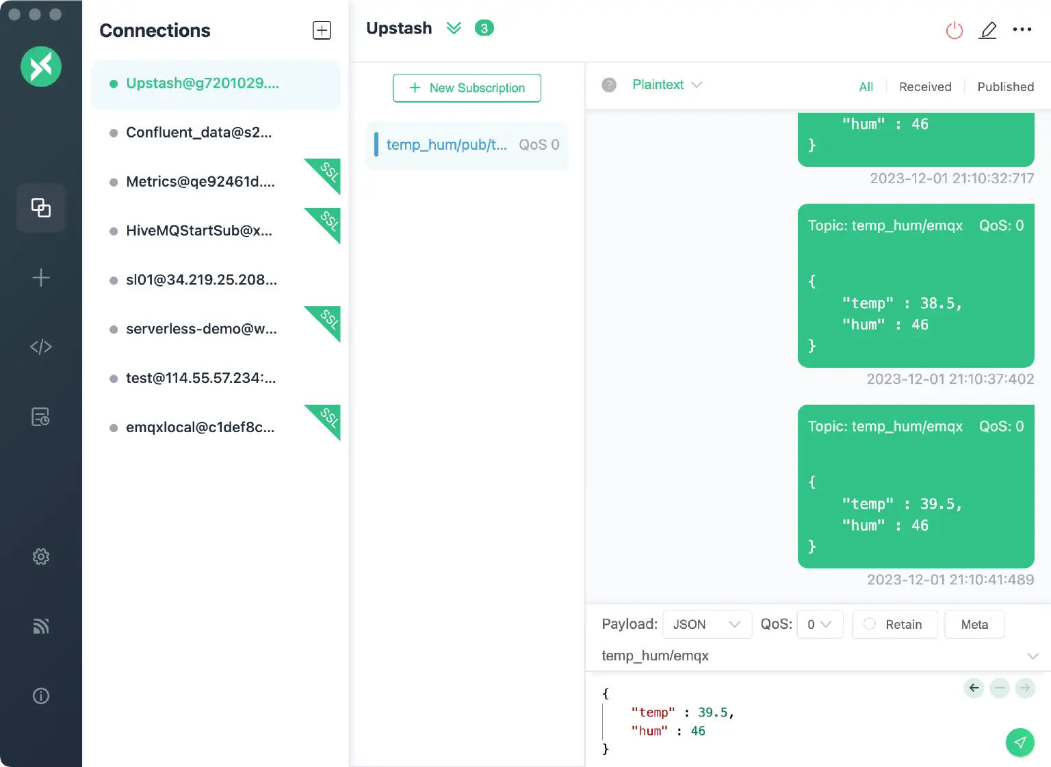Disconnect using the red power icon
1051x767 pixels.
pos(955,30)
